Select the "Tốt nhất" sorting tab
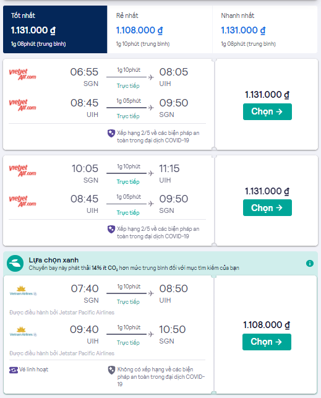The height and width of the screenshot is (398, 321). pos(55,30)
